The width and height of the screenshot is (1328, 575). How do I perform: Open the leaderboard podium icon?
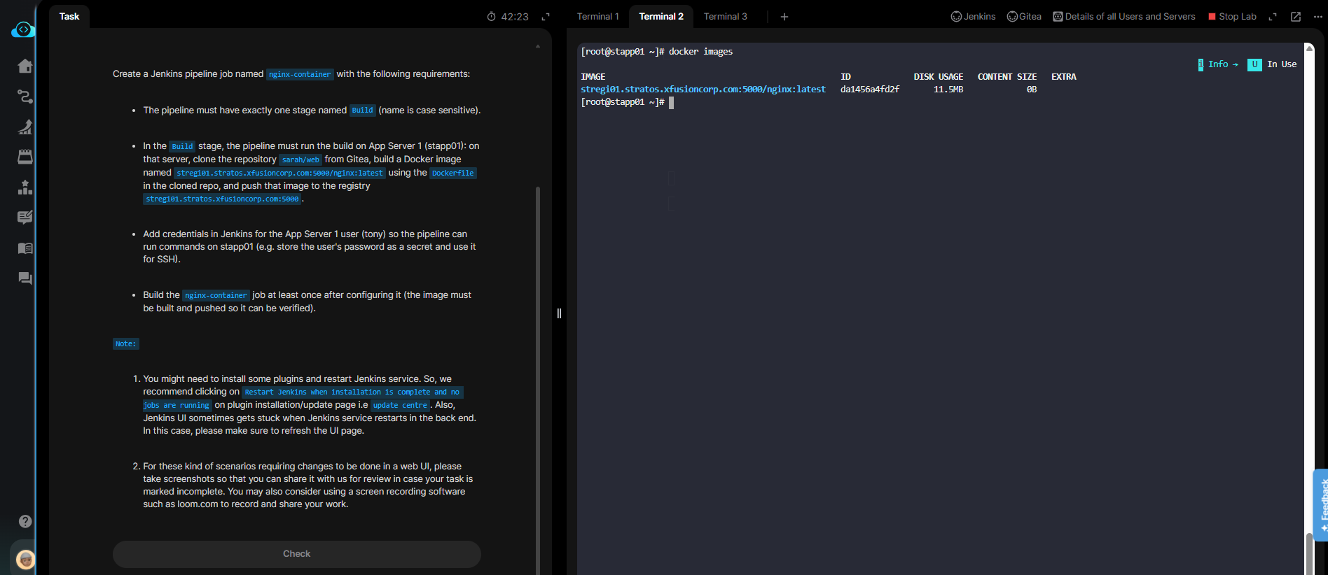[25, 187]
